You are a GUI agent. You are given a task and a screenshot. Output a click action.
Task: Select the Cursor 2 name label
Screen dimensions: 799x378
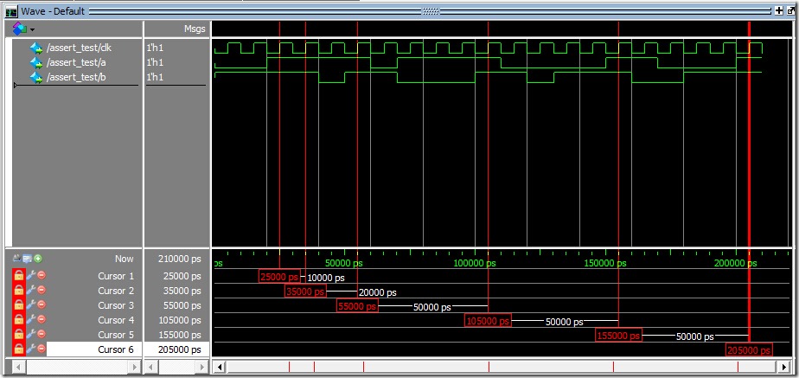(x=116, y=291)
